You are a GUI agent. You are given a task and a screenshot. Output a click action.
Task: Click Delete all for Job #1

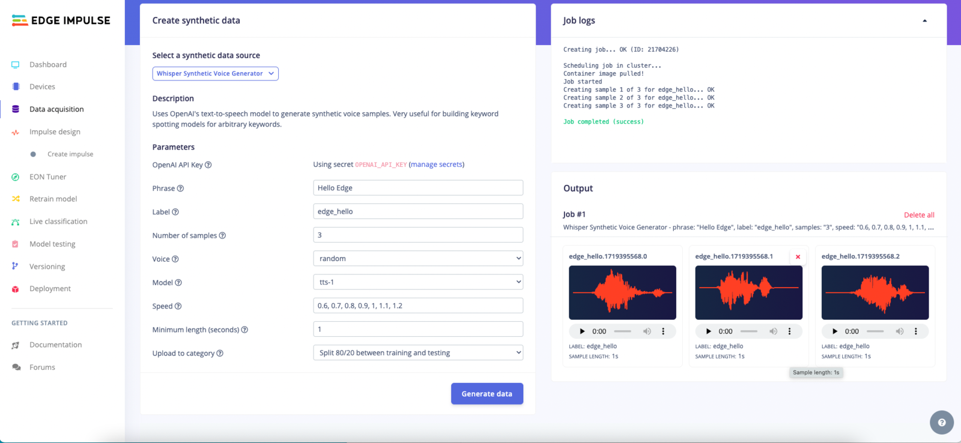click(919, 215)
